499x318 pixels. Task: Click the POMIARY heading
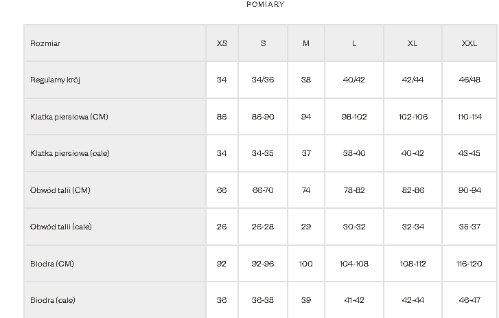click(x=246, y=4)
